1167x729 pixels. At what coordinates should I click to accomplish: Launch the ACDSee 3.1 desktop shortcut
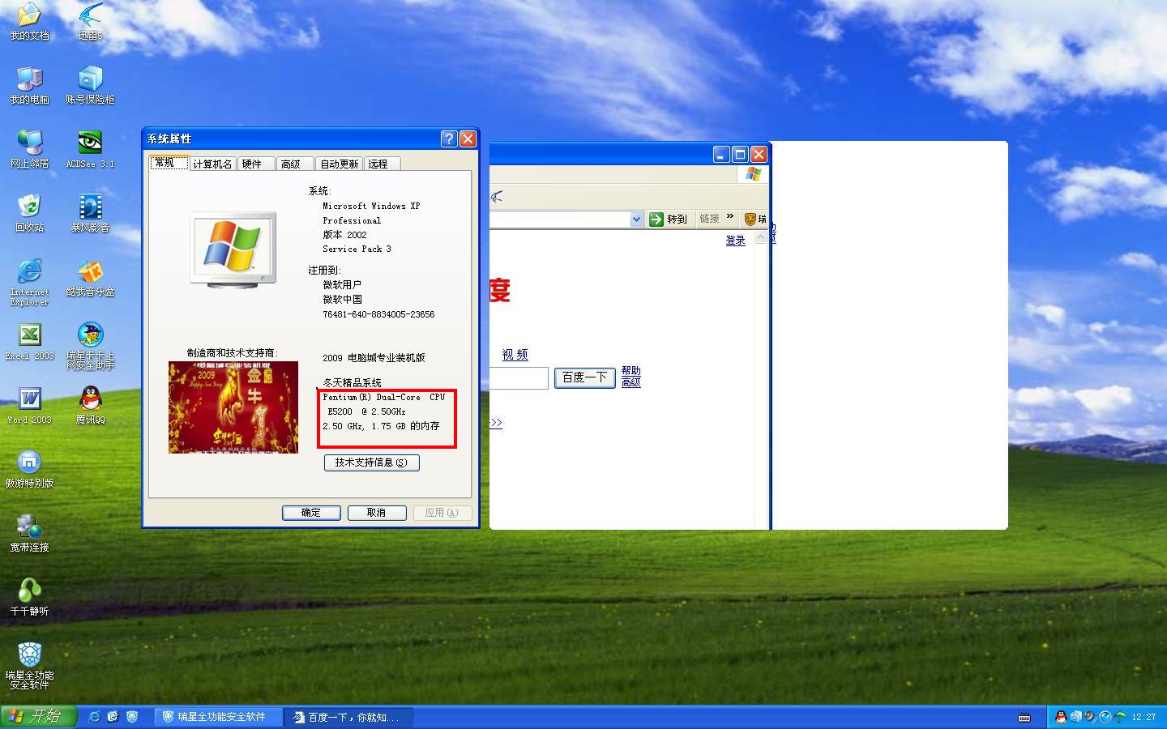pyautogui.click(x=90, y=149)
